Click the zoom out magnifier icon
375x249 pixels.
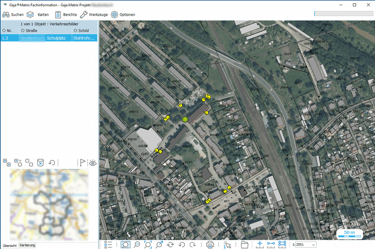pos(137,244)
